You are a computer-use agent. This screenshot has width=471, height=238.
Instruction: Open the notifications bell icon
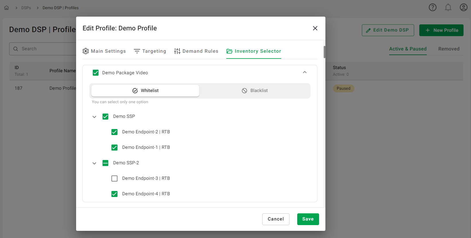pos(448,7)
